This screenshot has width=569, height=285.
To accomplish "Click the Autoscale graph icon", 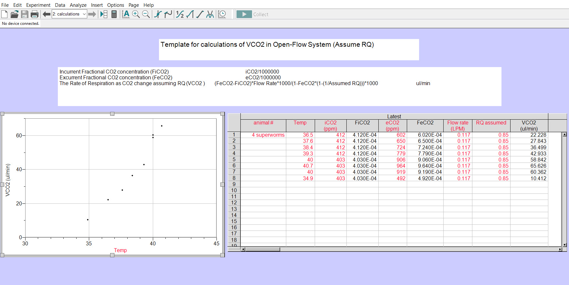I will 126,14.
